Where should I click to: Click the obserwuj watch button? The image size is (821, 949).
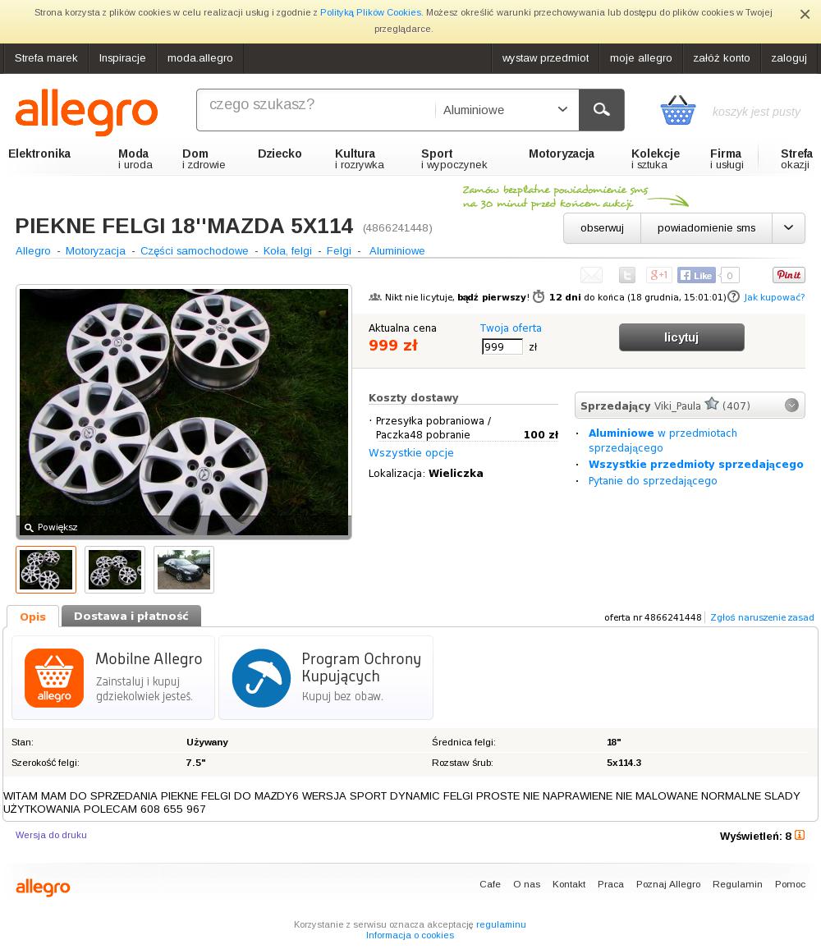coord(602,228)
